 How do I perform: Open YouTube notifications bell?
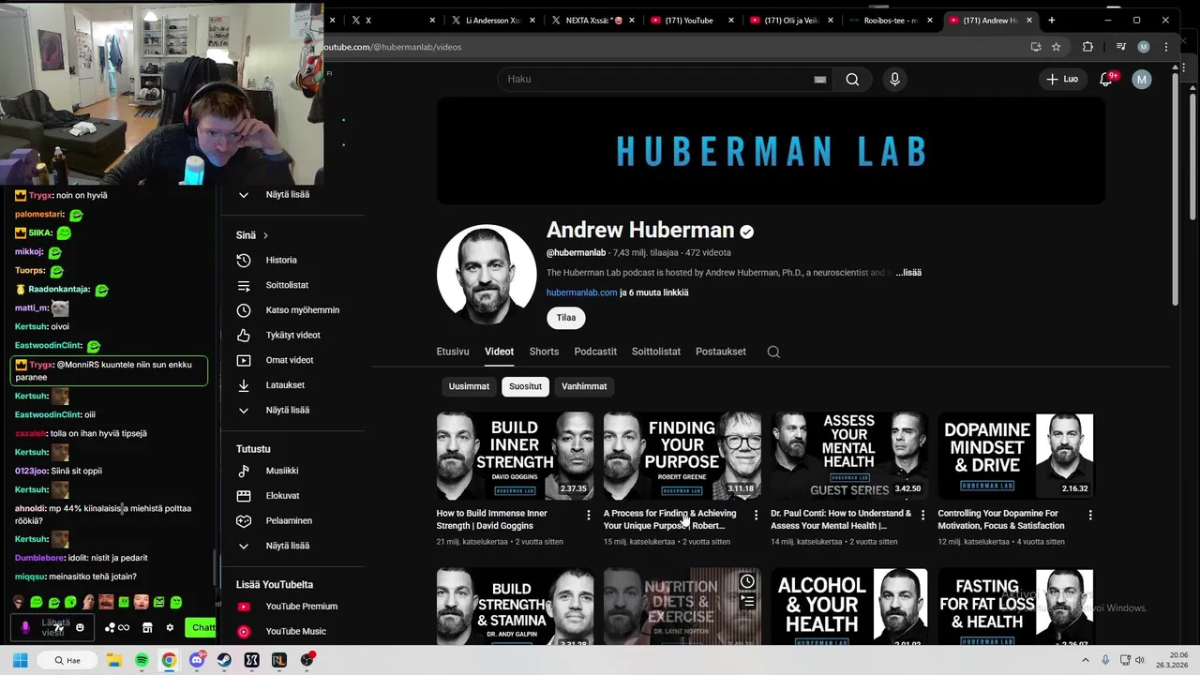[x=1106, y=80]
